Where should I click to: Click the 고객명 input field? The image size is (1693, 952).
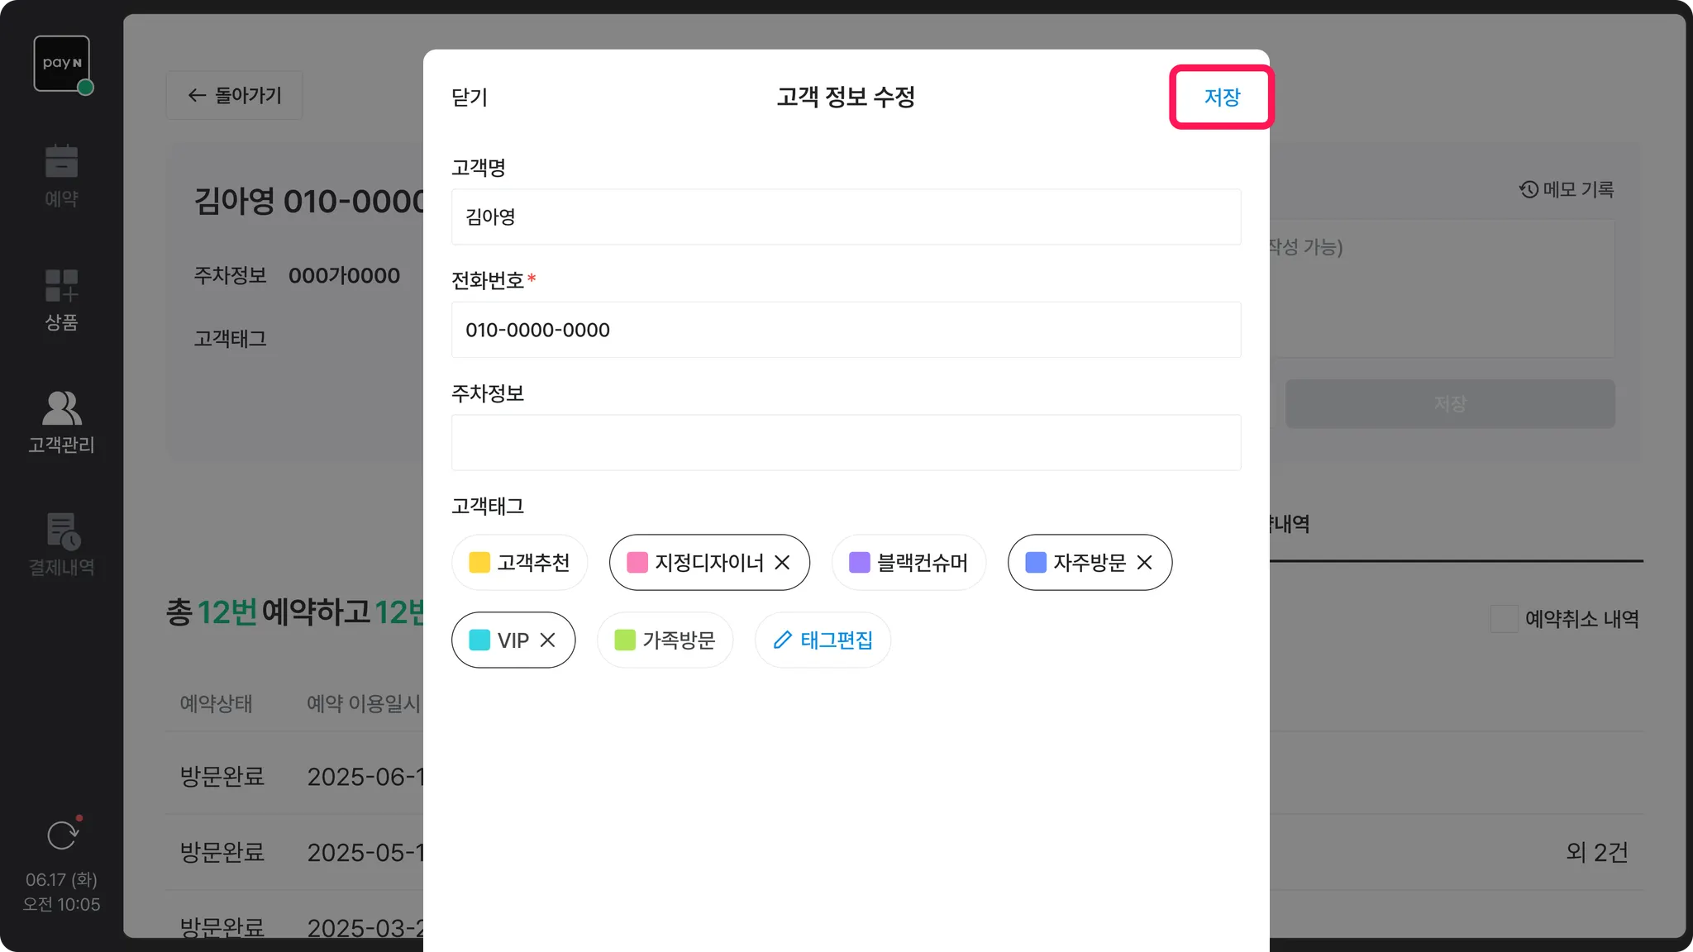click(846, 217)
